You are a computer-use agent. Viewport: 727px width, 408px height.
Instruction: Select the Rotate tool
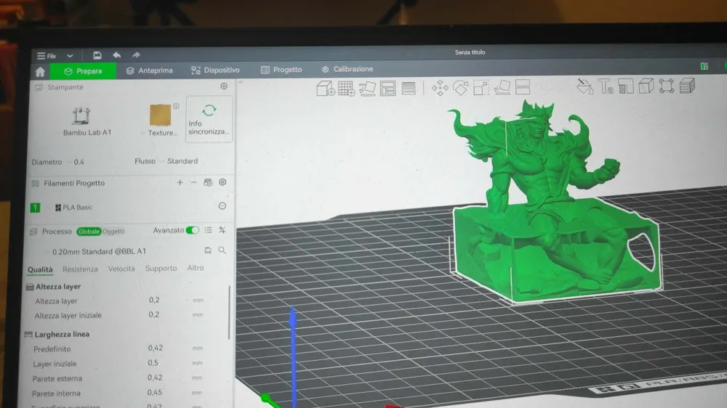460,88
